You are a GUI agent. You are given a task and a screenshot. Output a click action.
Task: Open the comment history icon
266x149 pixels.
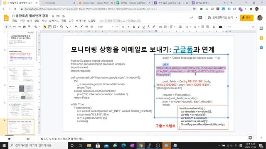(200, 17)
